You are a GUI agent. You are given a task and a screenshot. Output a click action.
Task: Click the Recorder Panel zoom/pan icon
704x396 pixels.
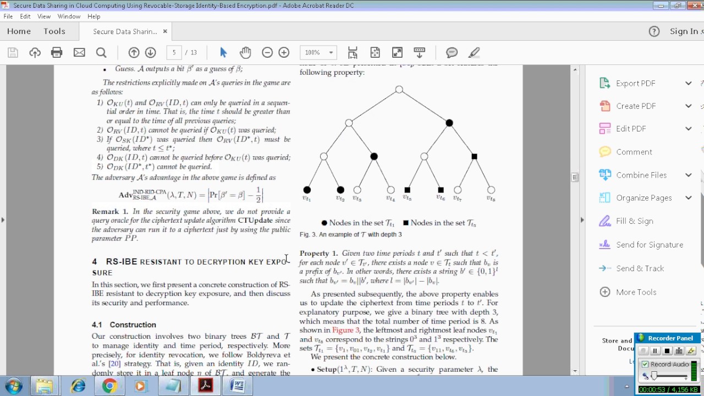point(679,351)
